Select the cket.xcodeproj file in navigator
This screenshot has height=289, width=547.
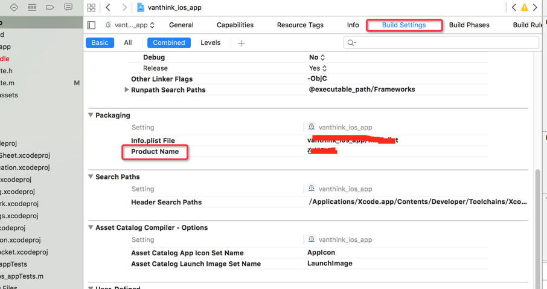coord(24,252)
